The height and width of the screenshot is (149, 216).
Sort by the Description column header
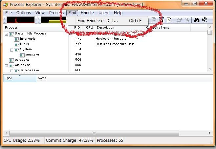(120, 28)
